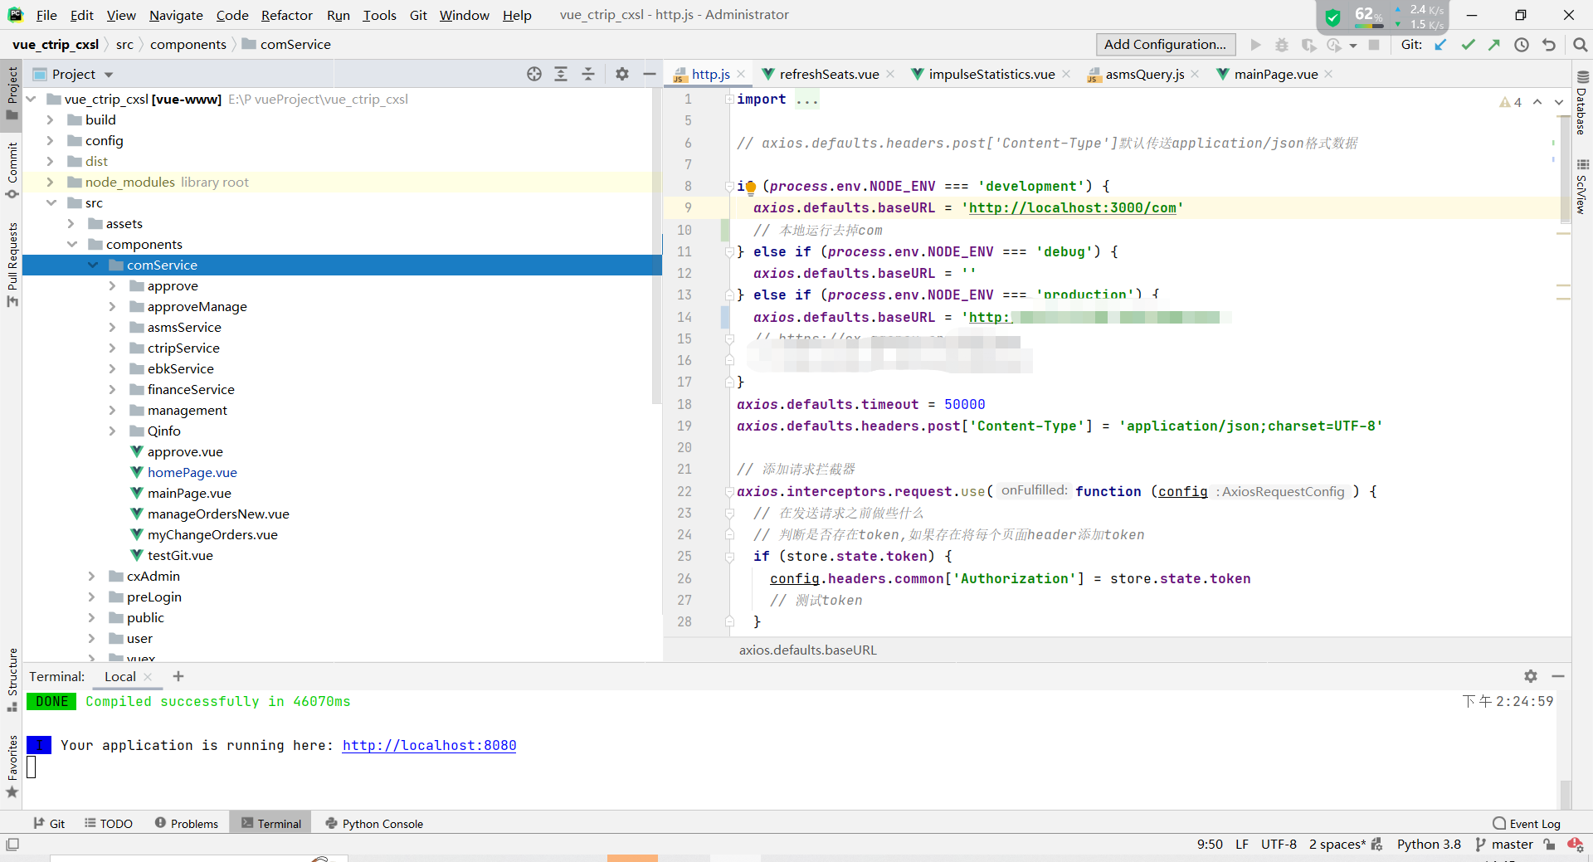Click Add Configuration button
This screenshot has height=862, width=1593.
pyautogui.click(x=1166, y=45)
